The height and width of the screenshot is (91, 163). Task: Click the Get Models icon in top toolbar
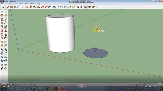(x=90, y=7)
